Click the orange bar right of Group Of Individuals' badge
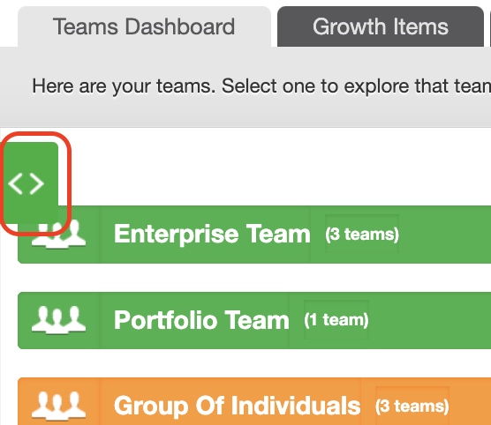This screenshot has height=425, width=491. click(471, 401)
